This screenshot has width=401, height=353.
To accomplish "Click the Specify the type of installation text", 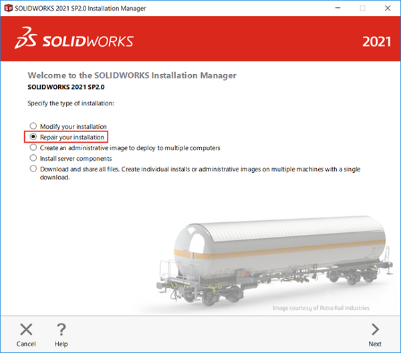I will 71,103.
